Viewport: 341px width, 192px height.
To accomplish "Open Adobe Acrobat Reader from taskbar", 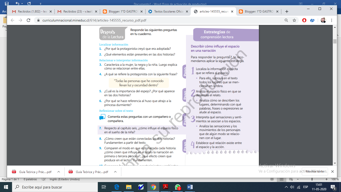I will pyautogui.click(x=166, y=187).
